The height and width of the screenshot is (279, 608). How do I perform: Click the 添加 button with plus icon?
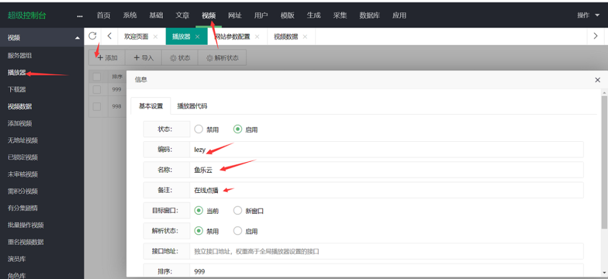(107, 58)
